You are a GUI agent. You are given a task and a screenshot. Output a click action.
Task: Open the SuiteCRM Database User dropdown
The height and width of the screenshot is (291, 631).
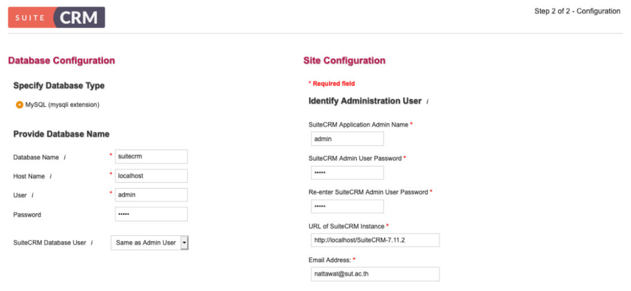150,242
